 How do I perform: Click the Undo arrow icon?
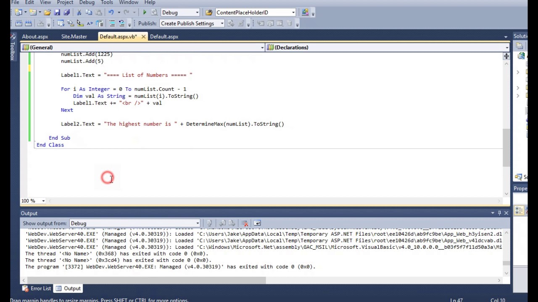[x=111, y=12]
